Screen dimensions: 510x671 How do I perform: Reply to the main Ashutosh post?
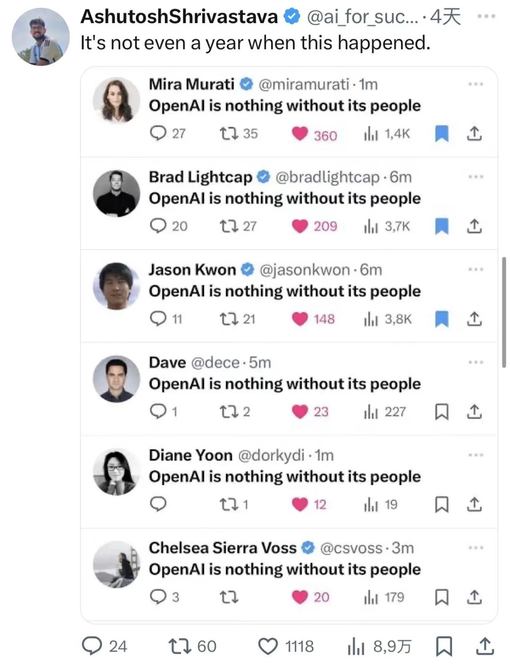92,646
